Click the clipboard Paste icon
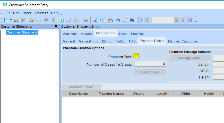Viewport: 224px width, 123px height. 110,20
